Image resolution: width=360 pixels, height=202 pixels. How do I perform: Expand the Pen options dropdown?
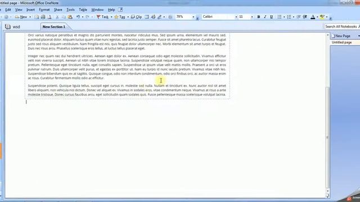point(164,17)
